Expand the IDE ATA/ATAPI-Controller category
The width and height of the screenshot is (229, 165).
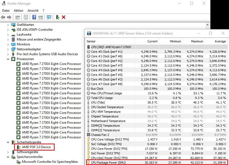point(8,30)
